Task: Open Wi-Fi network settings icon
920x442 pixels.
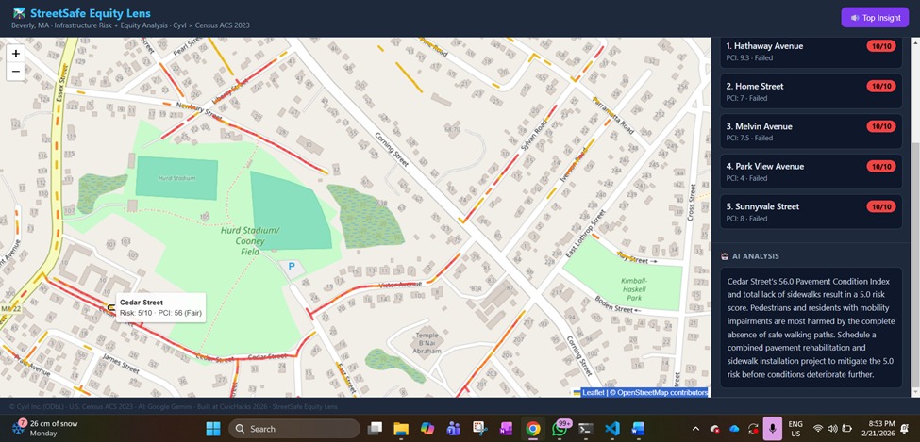Action: click(x=818, y=429)
